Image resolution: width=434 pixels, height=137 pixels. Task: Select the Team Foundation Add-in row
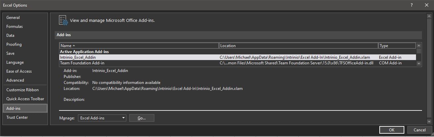238,63
